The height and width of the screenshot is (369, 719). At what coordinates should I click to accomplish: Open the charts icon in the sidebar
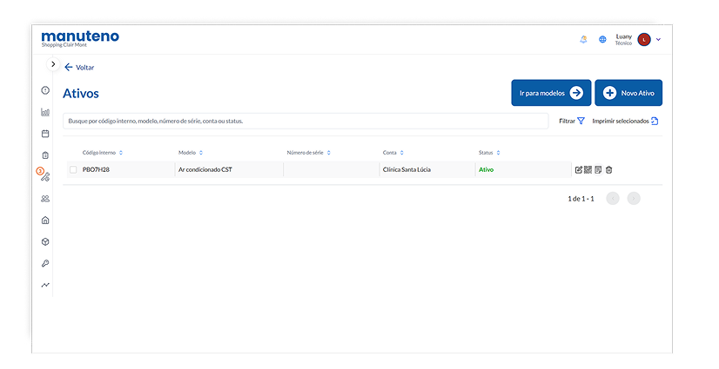click(x=45, y=112)
